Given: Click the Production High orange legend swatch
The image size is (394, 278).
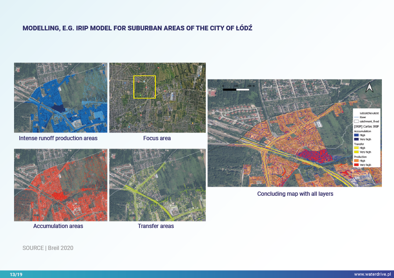Looking at the screenshot, I should 356,160.
